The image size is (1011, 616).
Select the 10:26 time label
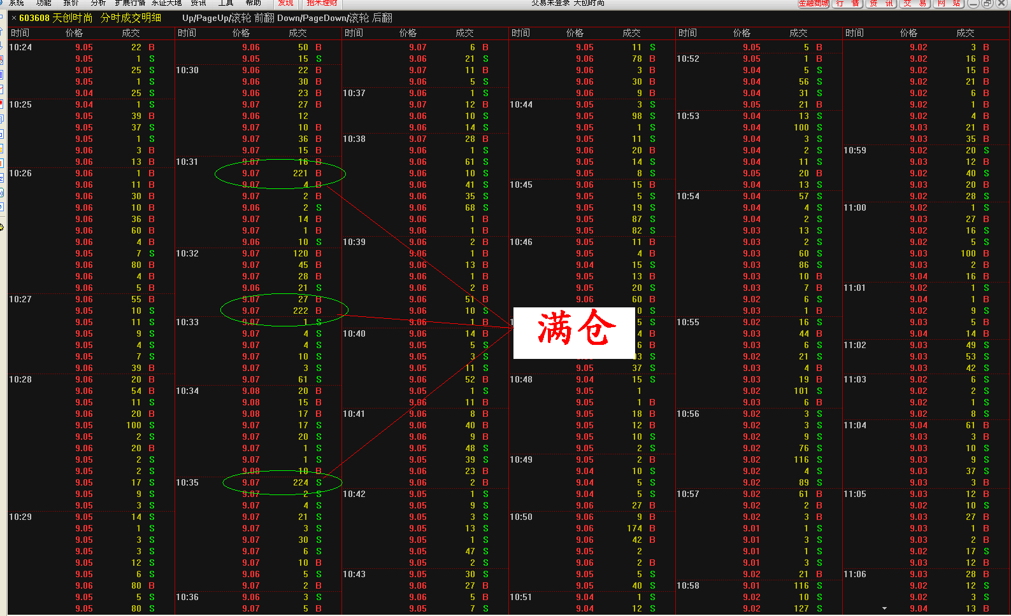20,173
